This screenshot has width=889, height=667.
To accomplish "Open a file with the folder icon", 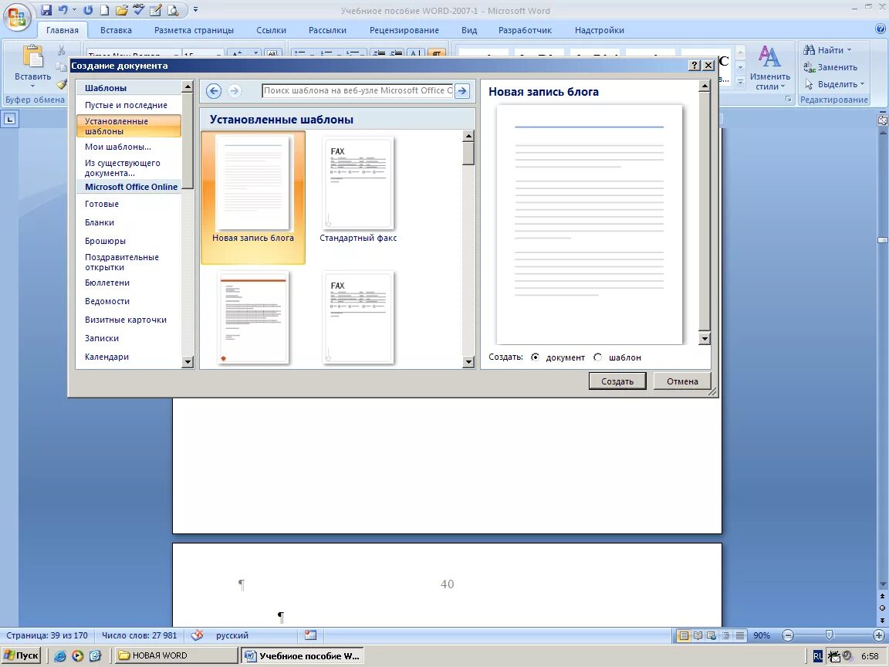I will [x=121, y=10].
